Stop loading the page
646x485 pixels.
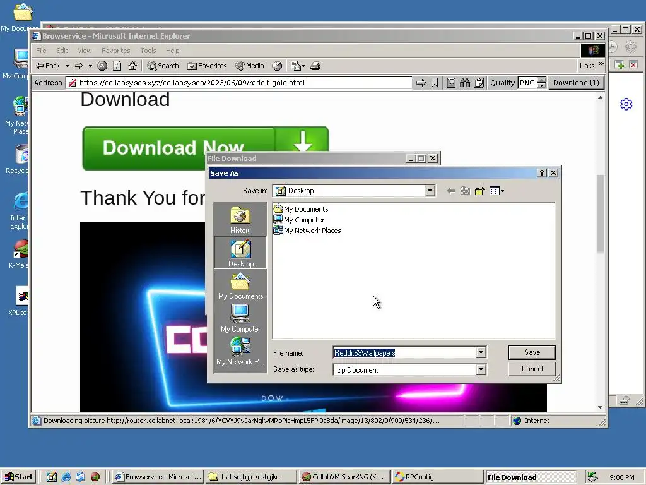point(102,66)
